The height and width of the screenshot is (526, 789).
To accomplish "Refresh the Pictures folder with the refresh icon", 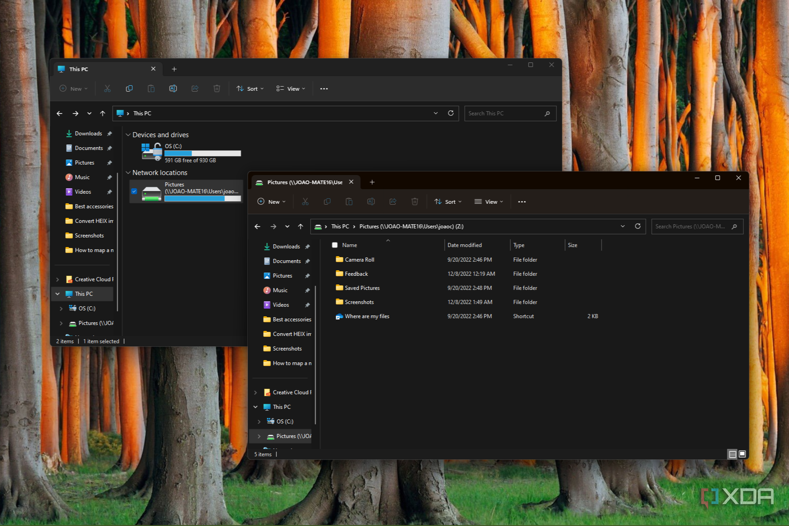I will pyautogui.click(x=638, y=226).
